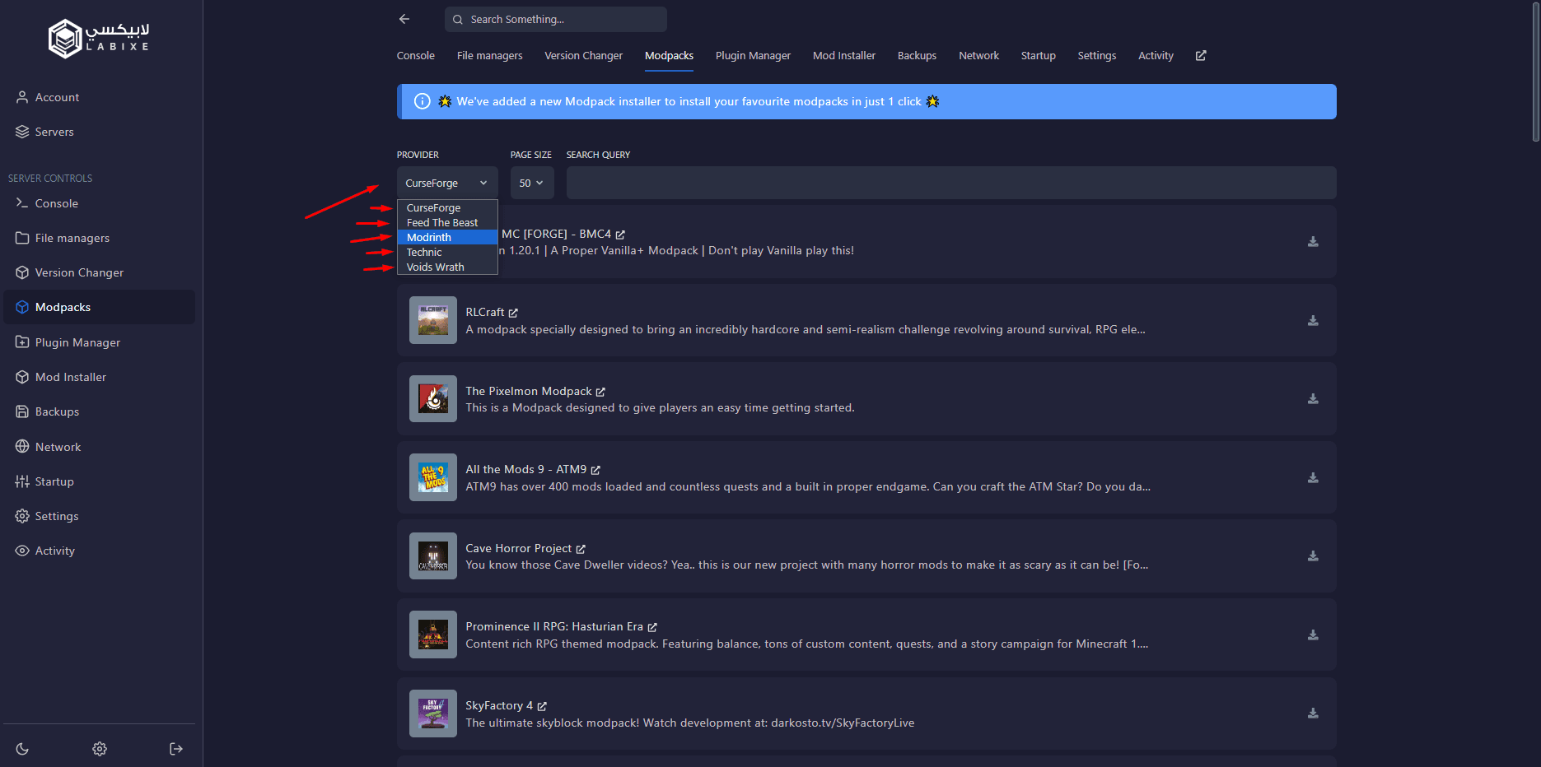
Task: Click the RLCraft thumbnail
Action: [433, 320]
